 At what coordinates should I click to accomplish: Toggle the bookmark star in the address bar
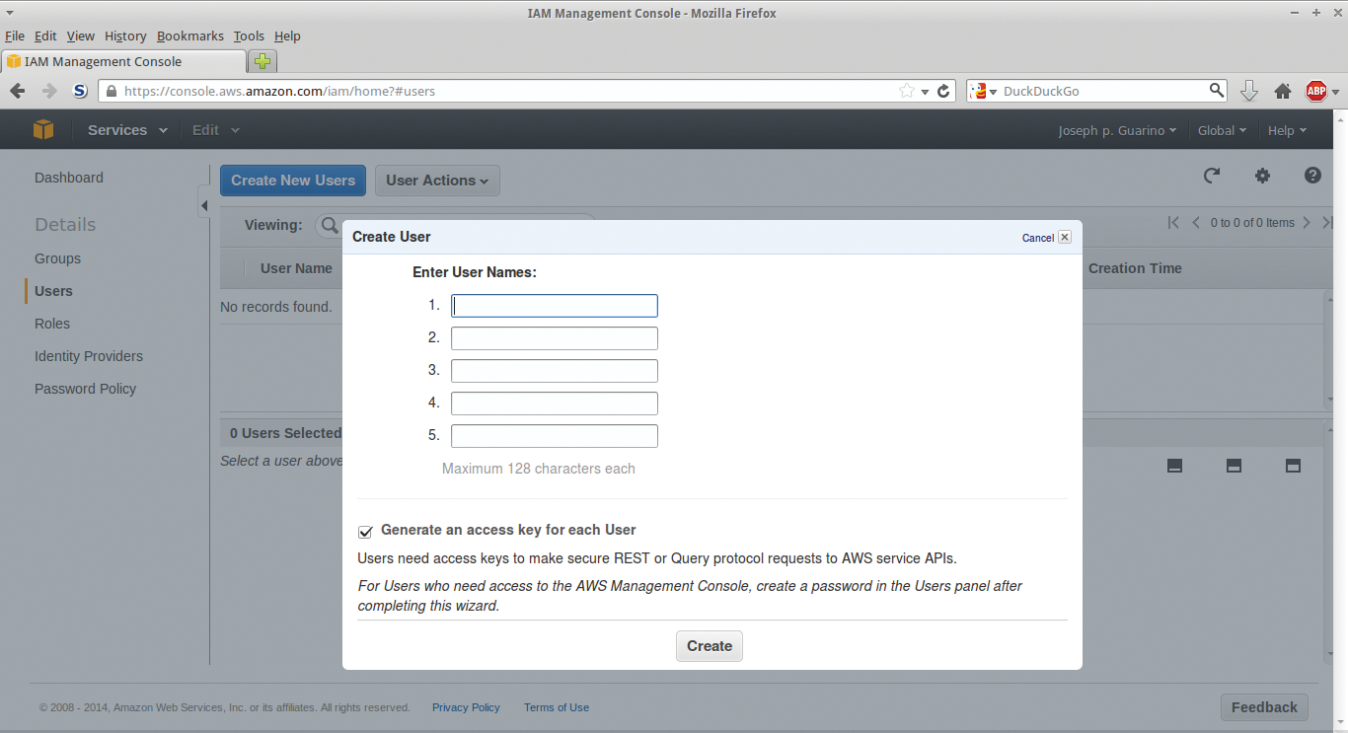[x=906, y=90]
